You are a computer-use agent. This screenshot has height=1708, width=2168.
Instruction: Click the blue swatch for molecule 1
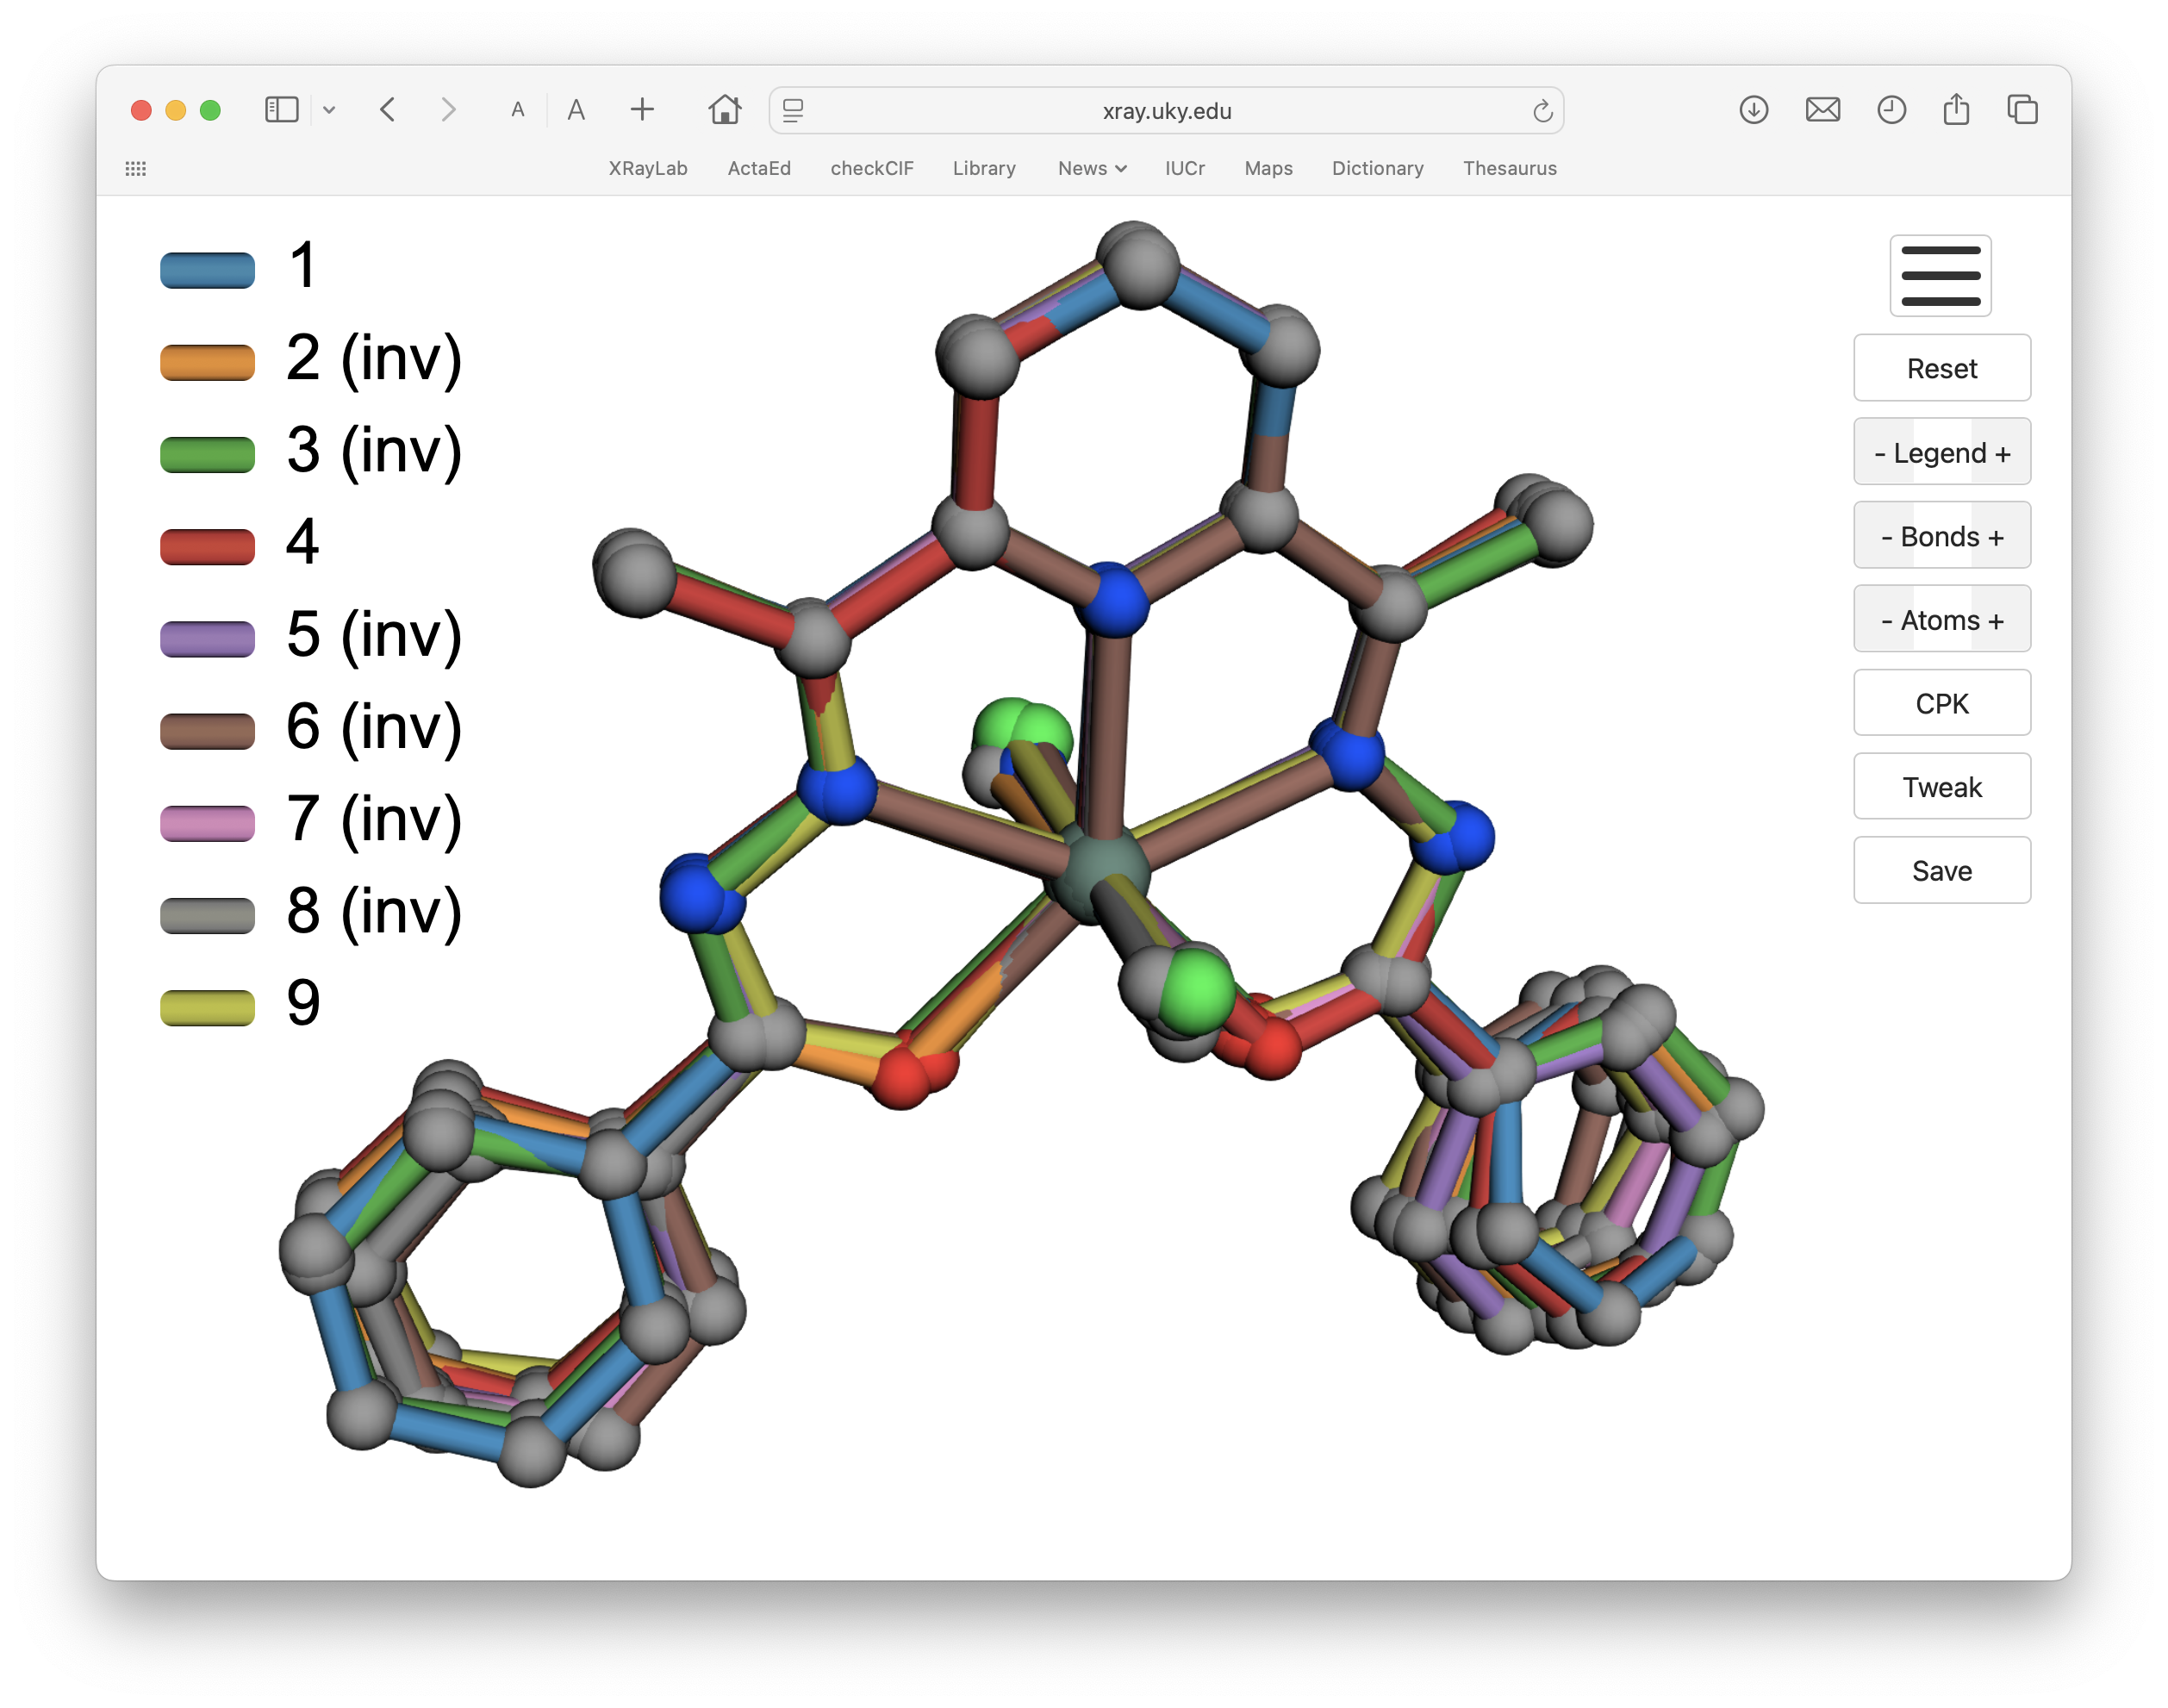tap(207, 270)
